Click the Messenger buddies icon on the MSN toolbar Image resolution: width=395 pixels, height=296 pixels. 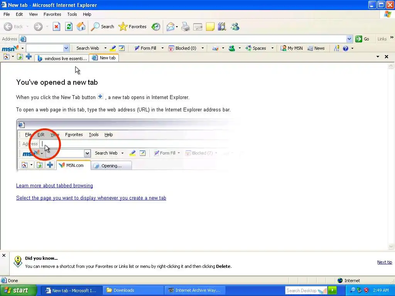coord(232,48)
